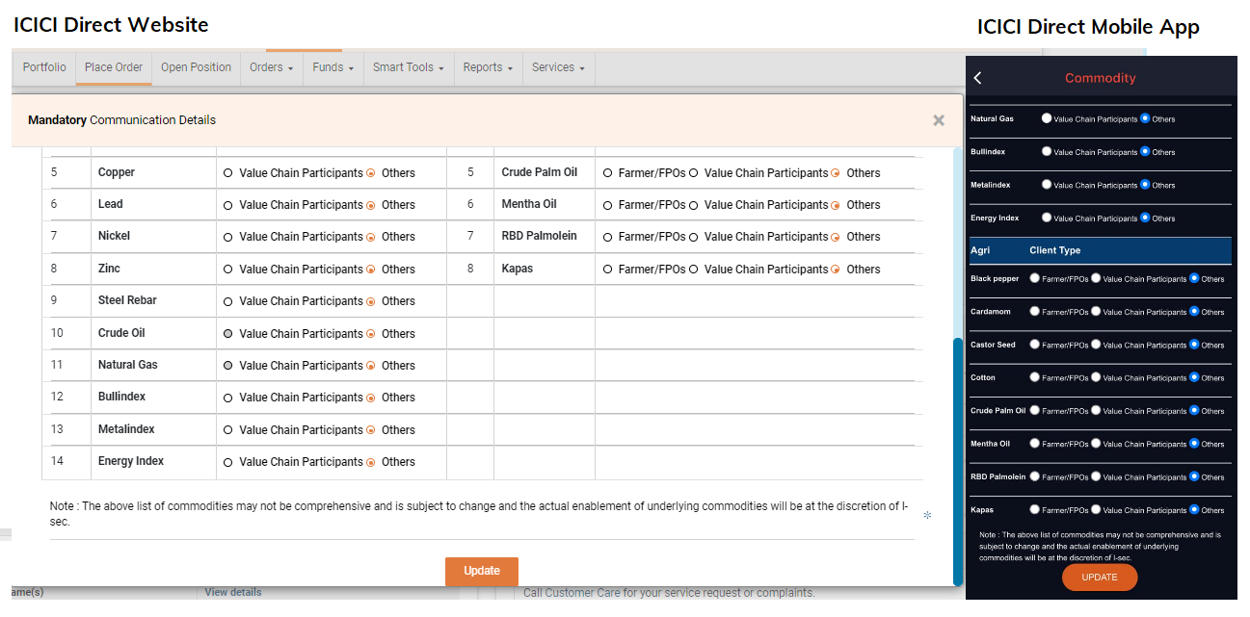Select Value Chain Participants for Energy Index on website
Image resolution: width=1250 pixels, height=617 pixels.
(x=228, y=462)
